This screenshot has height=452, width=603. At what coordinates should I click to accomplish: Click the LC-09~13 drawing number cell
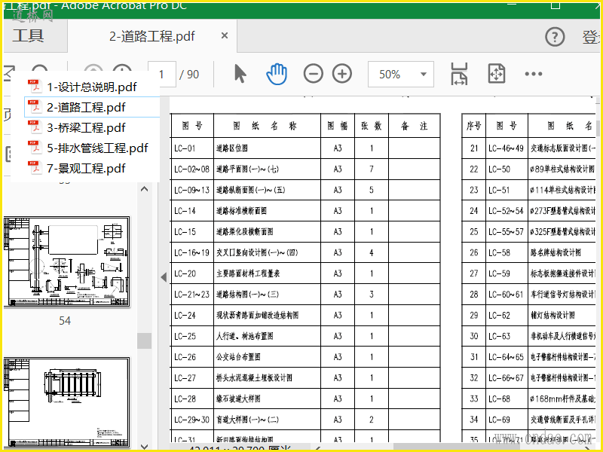(x=192, y=190)
